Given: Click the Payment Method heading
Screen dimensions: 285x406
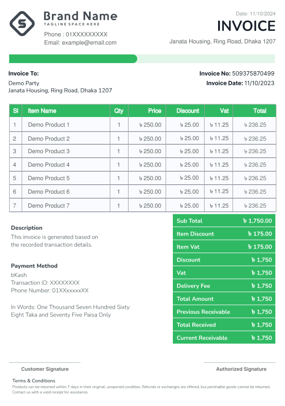Looking at the screenshot, I should [34, 266].
